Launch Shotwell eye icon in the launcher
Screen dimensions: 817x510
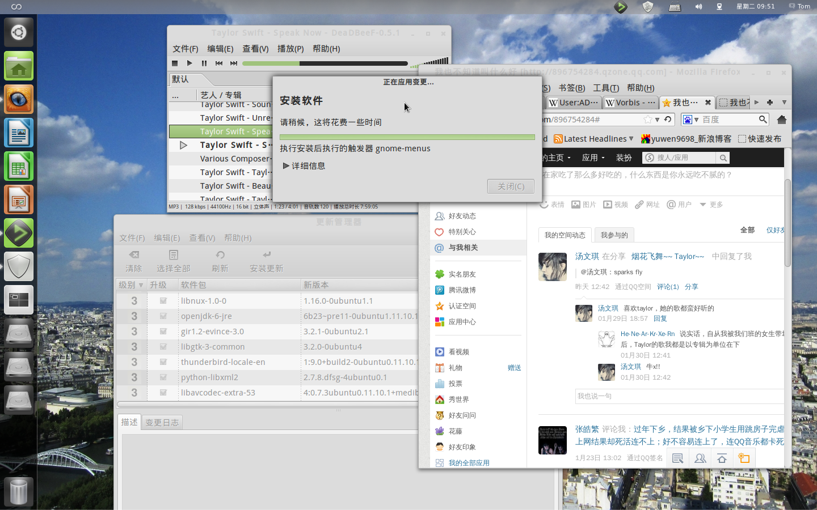19,100
